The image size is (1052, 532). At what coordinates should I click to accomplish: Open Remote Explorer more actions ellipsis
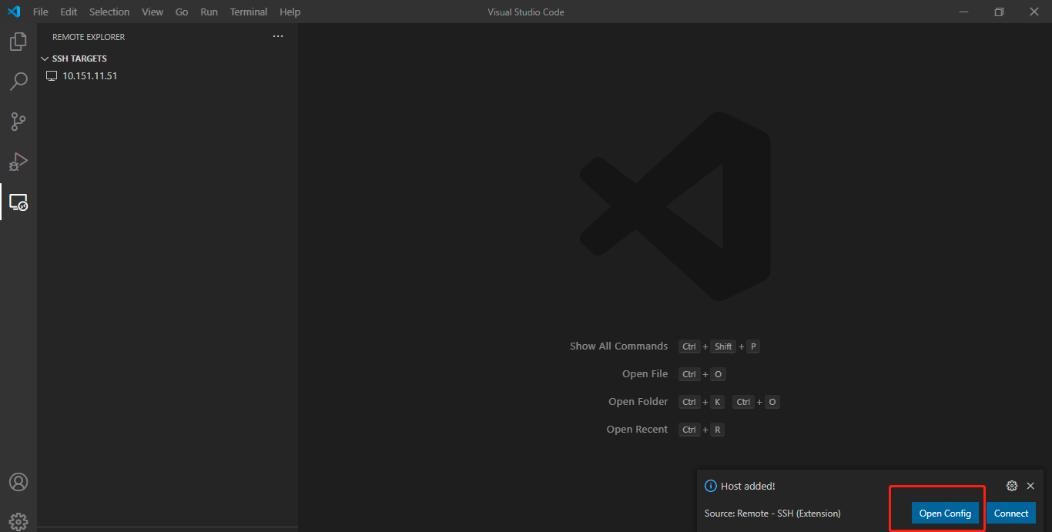(x=278, y=36)
